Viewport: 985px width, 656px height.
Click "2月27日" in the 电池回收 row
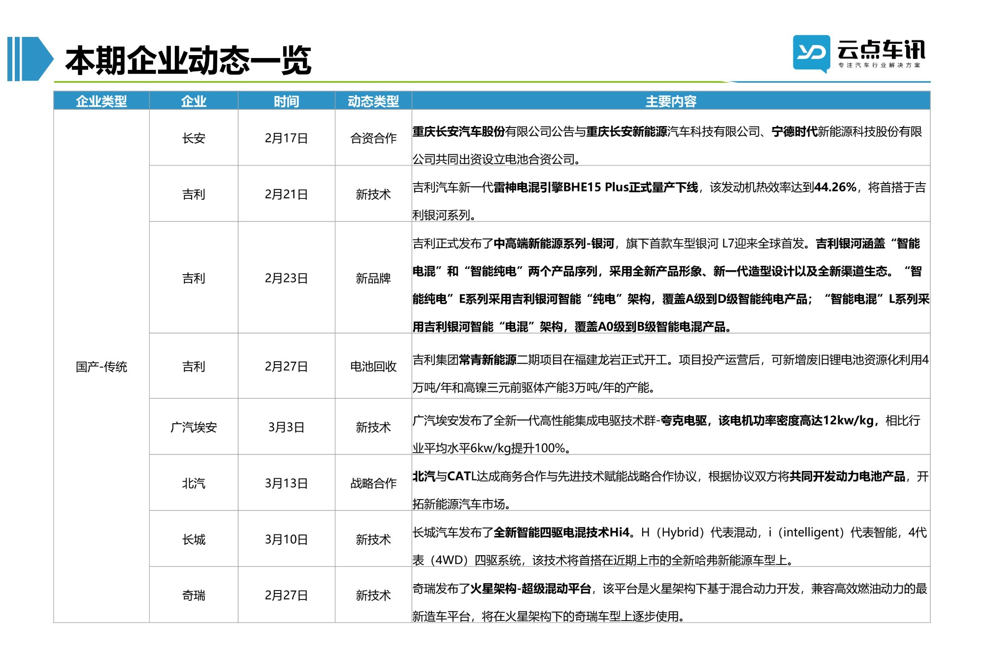[x=287, y=367]
